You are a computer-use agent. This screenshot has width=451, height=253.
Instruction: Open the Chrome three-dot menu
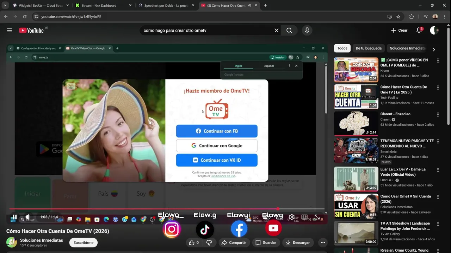click(445, 17)
